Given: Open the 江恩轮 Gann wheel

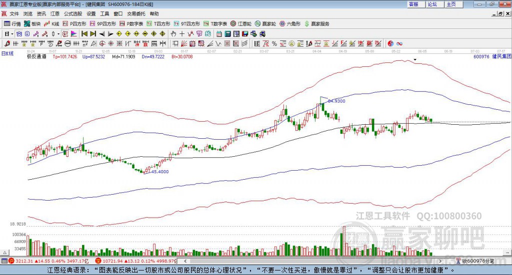Looking at the screenshot, I should pos(241,24).
